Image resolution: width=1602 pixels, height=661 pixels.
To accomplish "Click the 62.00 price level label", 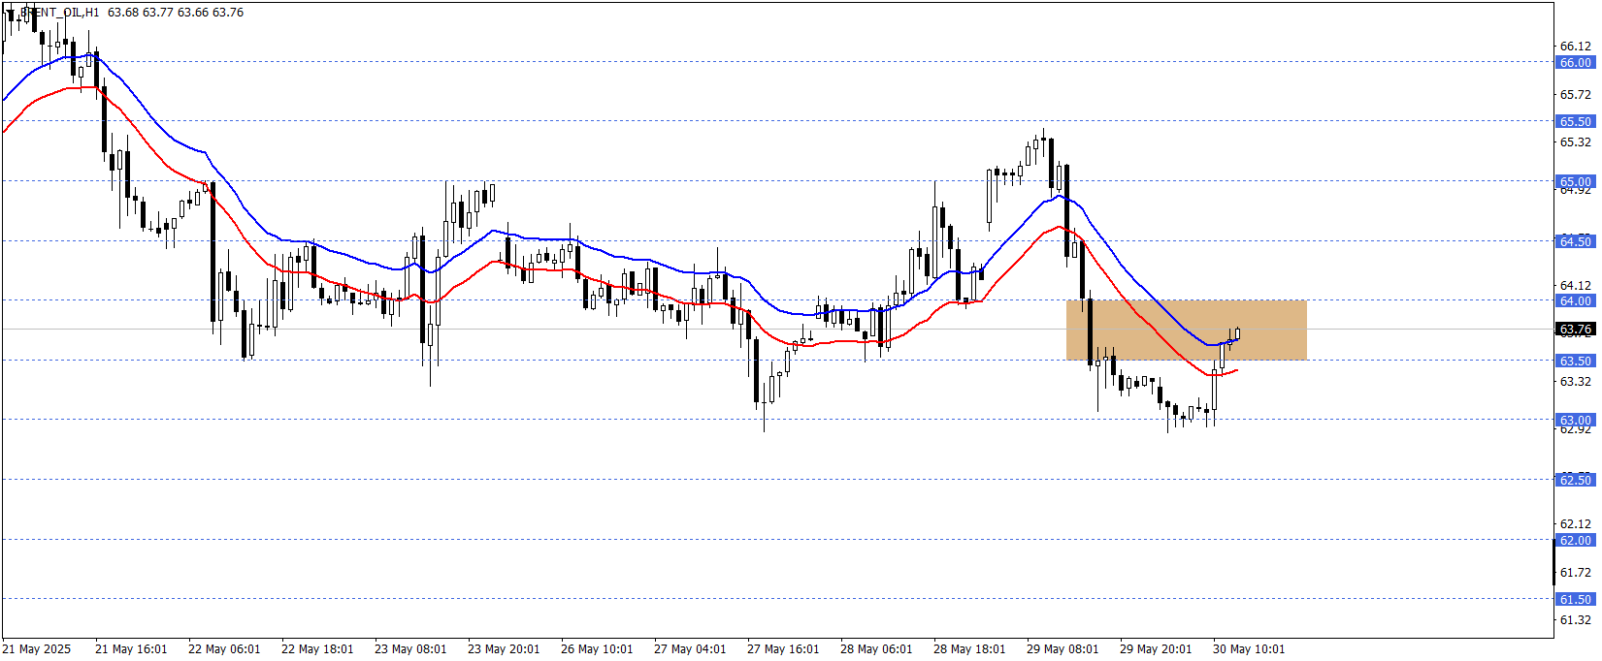I will [x=1575, y=540].
